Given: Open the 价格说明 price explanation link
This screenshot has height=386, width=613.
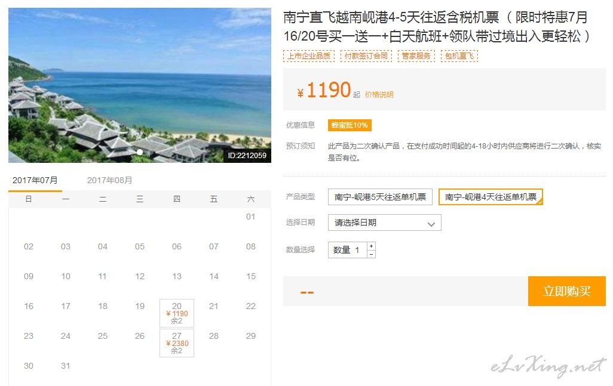Looking at the screenshot, I should pos(379,94).
